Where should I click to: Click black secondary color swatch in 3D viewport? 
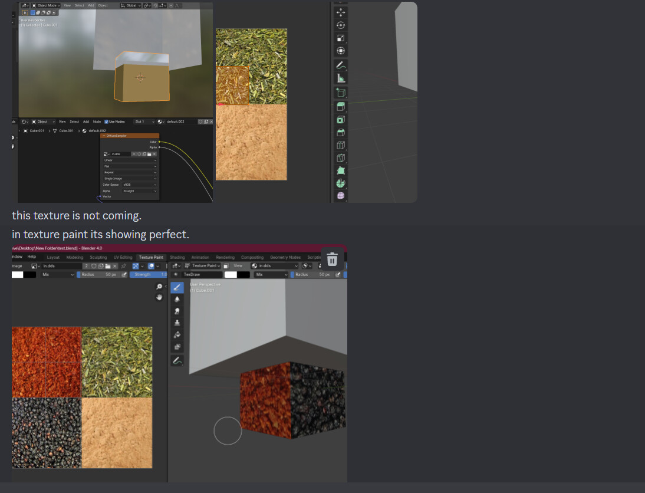tap(243, 274)
